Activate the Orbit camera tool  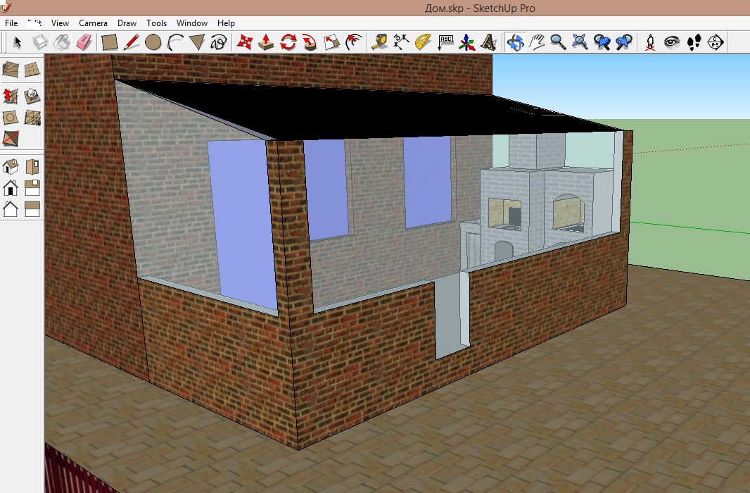(515, 42)
